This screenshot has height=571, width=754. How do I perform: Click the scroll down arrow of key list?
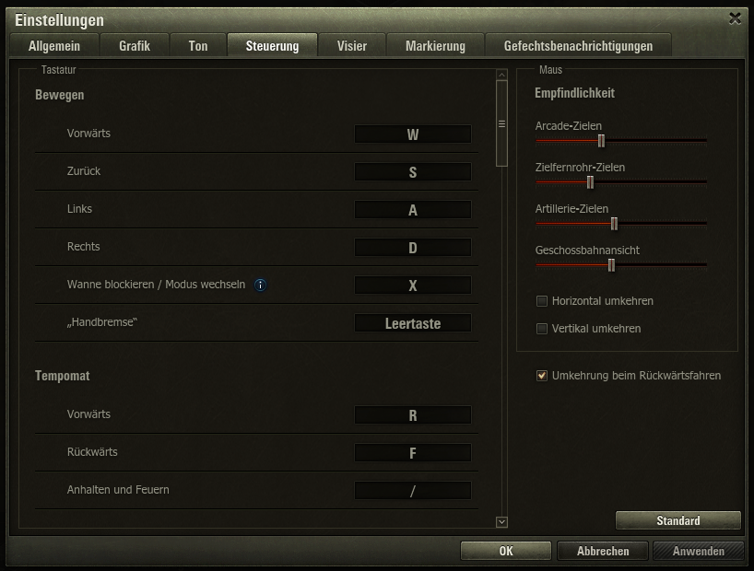[501, 521]
